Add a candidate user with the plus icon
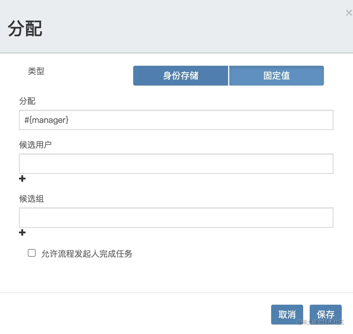 pyautogui.click(x=22, y=179)
